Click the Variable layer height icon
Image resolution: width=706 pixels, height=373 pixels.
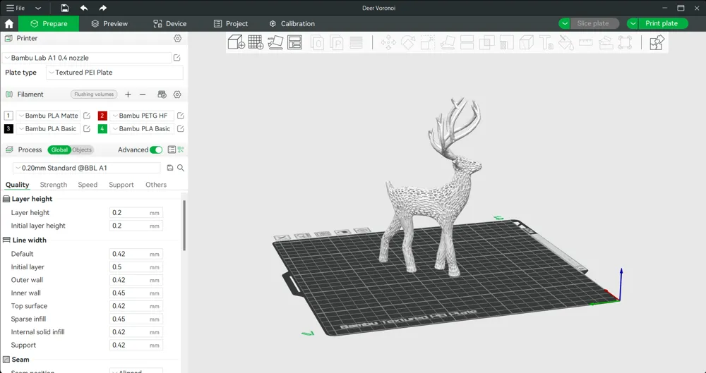pos(356,43)
